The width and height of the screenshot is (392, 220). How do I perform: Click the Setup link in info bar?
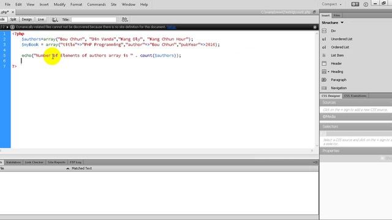171,27
